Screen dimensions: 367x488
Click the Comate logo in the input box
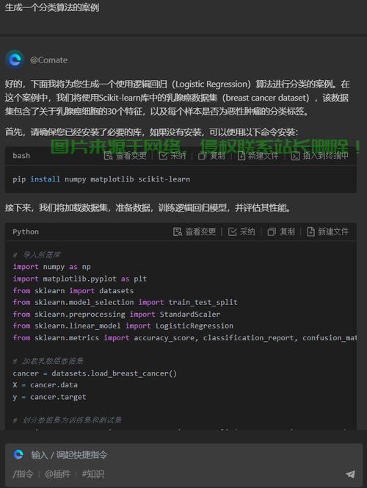pyautogui.click(x=18, y=454)
